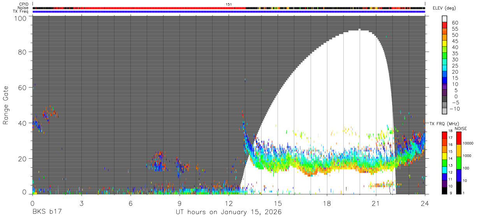Click x-axis UT hour tick label 9
Viewport: 478px width, 220px height.
coord(179,203)
